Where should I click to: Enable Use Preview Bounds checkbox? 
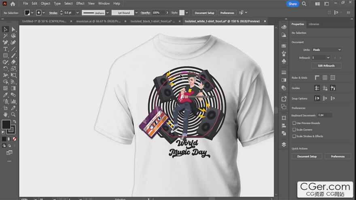[295, 123]
